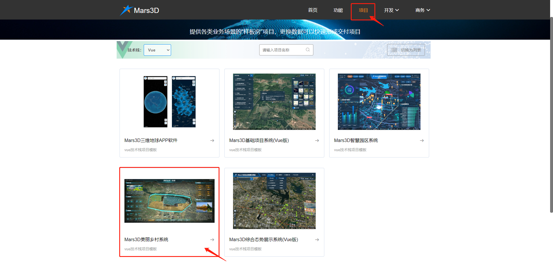Image resolution: width=553 pixels, height=267 pixels.
Task: Open Mars3D美丽乡村系统 thumbnail
Action: click(x=169, y=201)
